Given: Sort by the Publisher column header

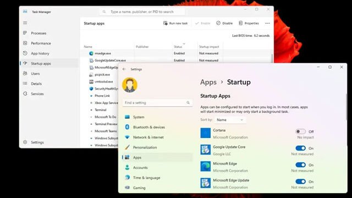Looking at the screenshot, I should point(142,47).
